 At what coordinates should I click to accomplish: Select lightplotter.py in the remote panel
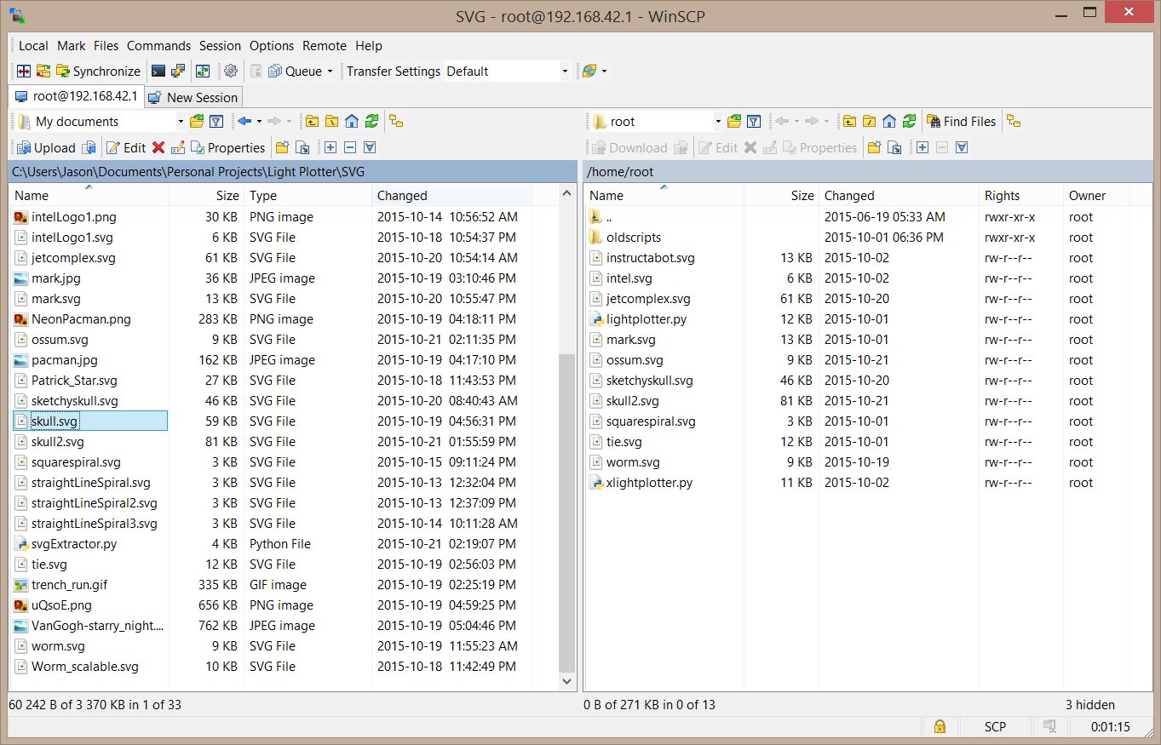click(x=646, y=319)
